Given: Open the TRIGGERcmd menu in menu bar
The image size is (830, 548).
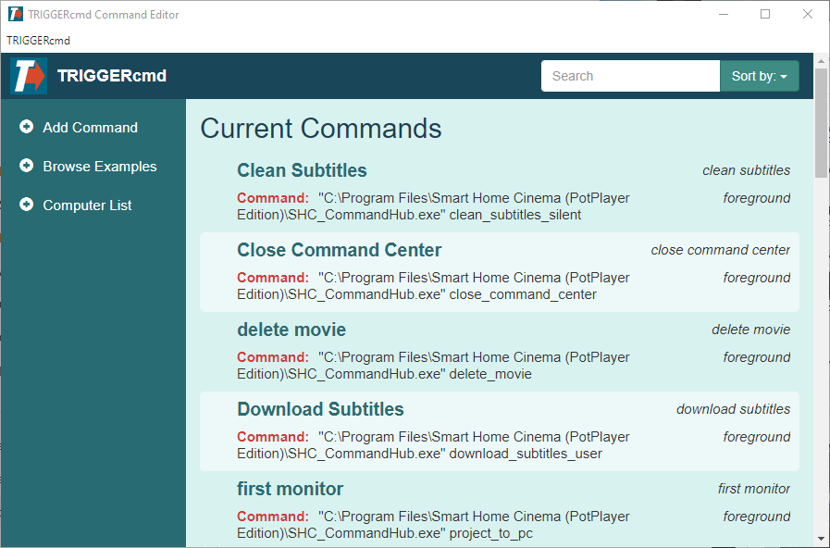Looking at the screenshot, I should click(38, 40).
